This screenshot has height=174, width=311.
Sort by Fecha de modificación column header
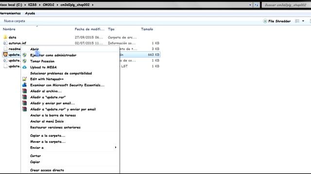[89, 29]
